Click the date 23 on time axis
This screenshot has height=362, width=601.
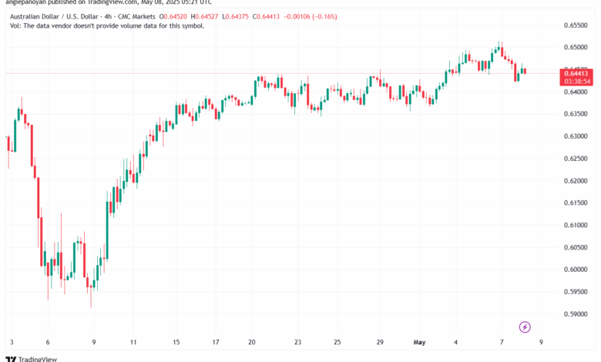tap(297, 342)
